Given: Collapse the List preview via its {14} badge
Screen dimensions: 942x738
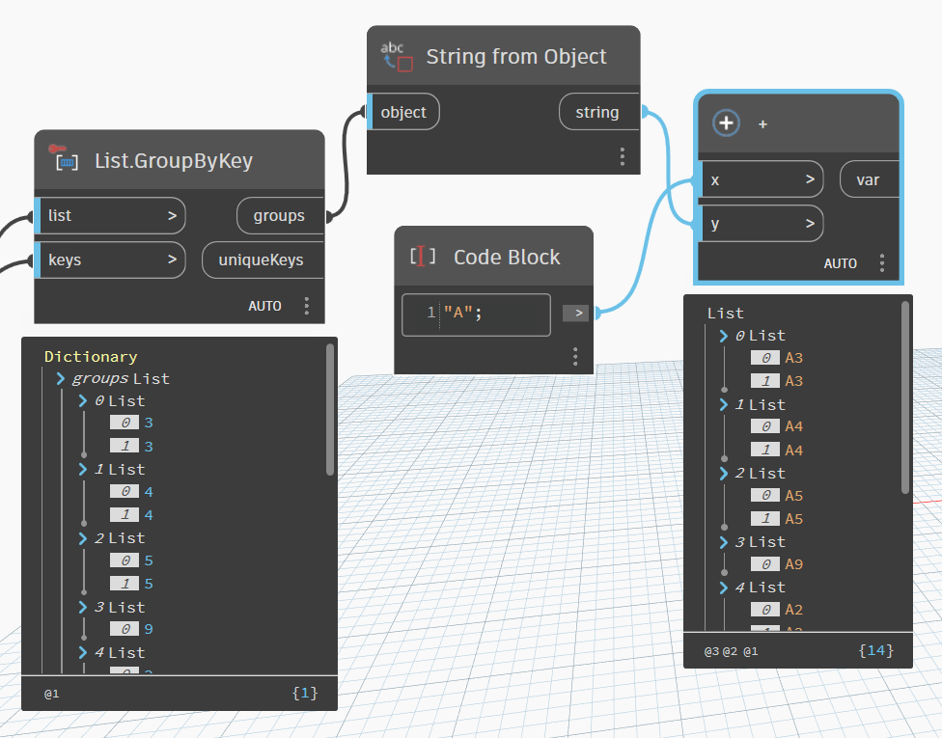Looking at the screenshot, I should [874, 650].
